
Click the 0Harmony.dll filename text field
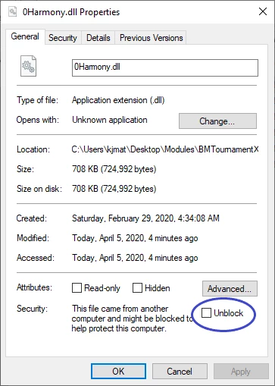coord(165,67)
